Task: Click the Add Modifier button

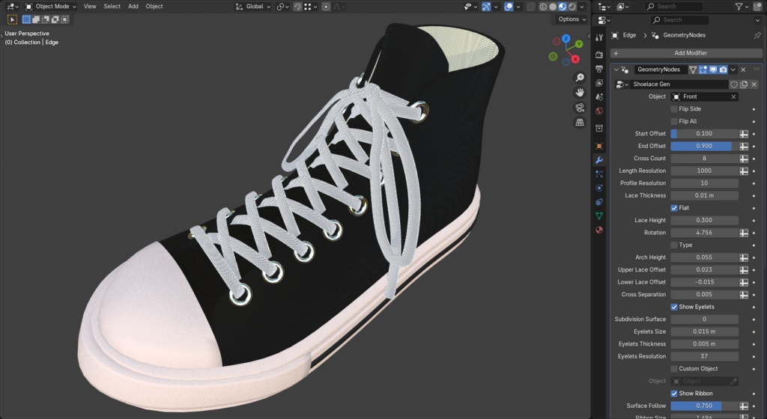Action: point(686,52)
